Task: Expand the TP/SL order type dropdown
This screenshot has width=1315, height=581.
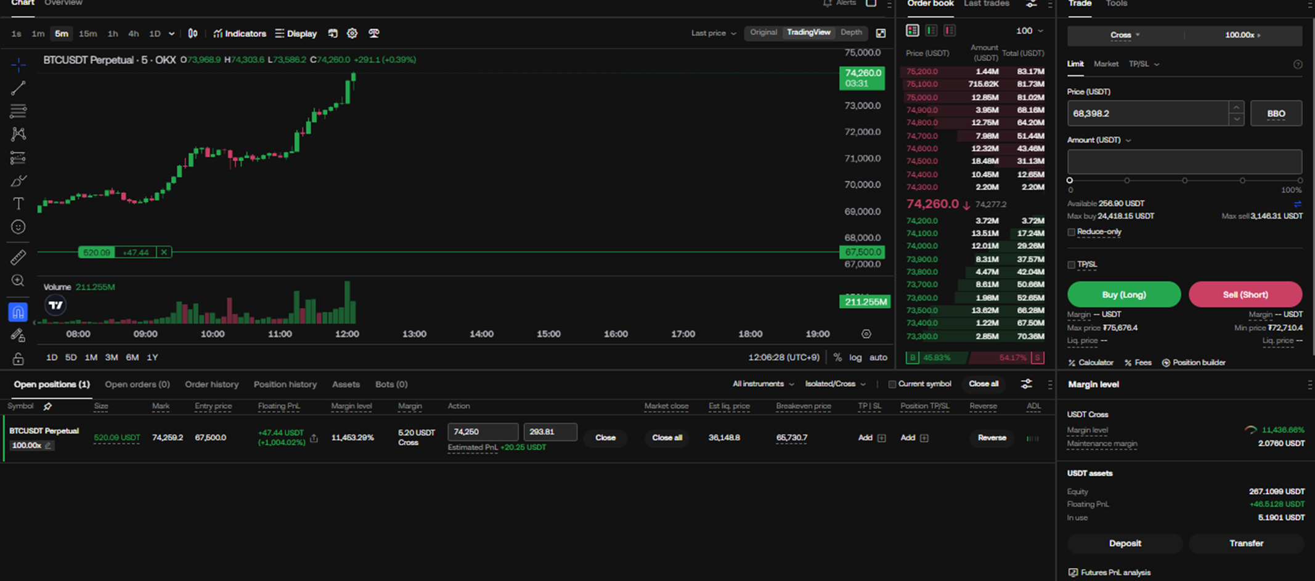Action: tap(1144, 64)
